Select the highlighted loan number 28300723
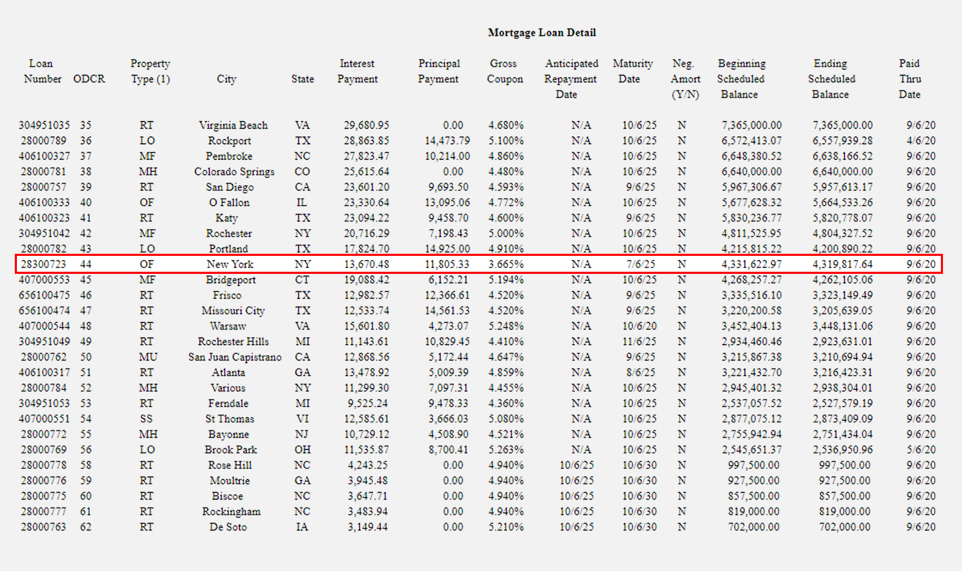The height and width of the screenshot is (571, 962). point(43,264)
